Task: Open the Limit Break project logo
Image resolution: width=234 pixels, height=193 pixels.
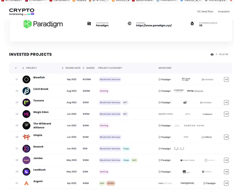Action: (26, 91)
